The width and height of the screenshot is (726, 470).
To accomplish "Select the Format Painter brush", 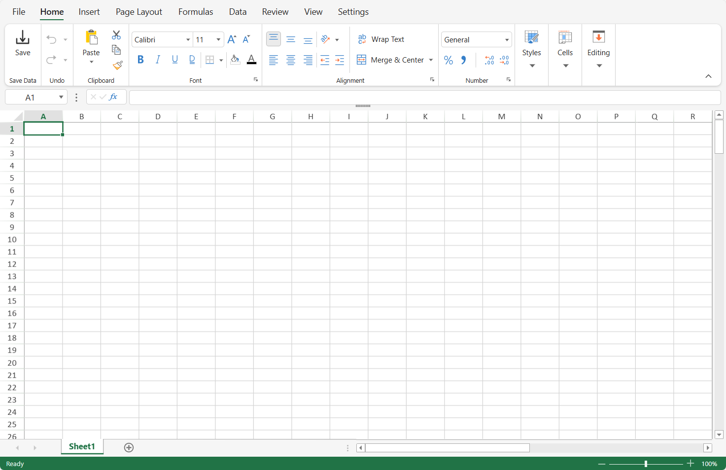I will tap(117, 65).
